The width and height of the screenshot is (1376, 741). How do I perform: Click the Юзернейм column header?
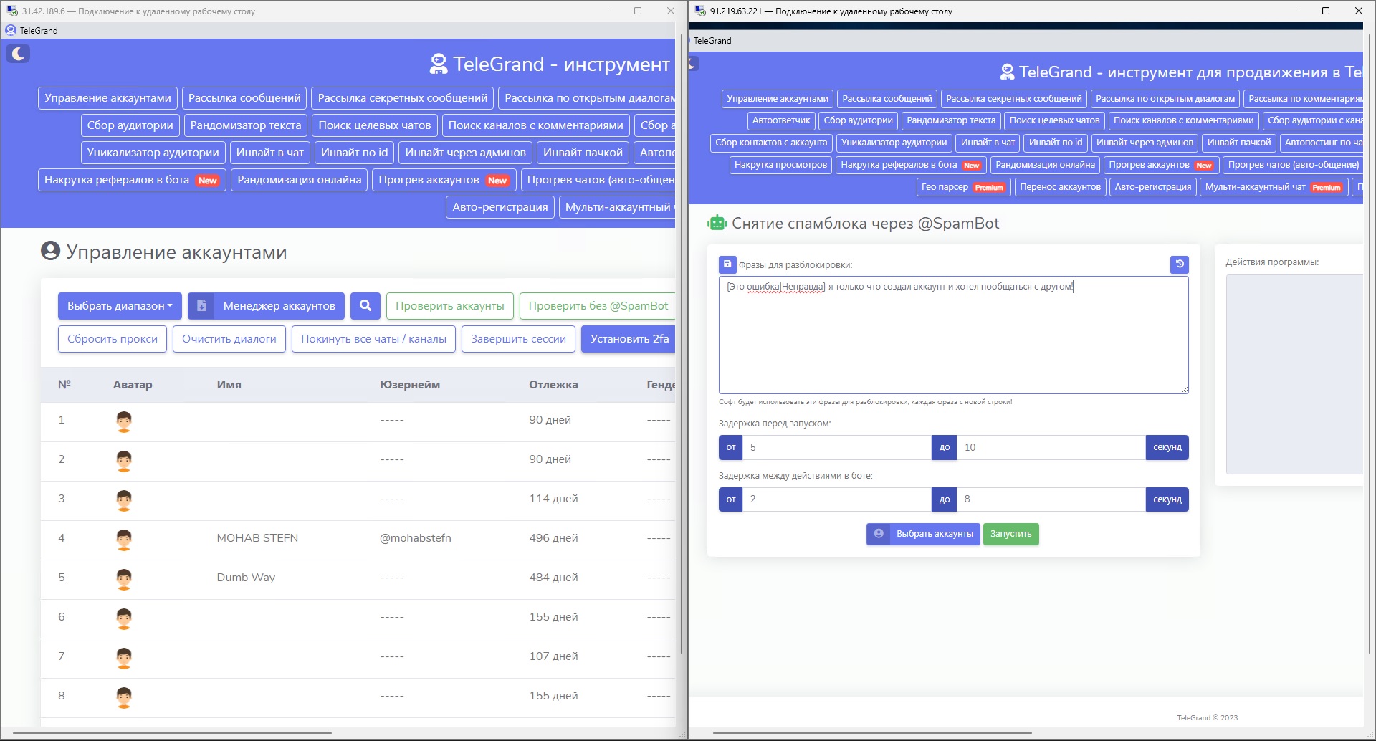pyautogui.click(x=410, y=385)
